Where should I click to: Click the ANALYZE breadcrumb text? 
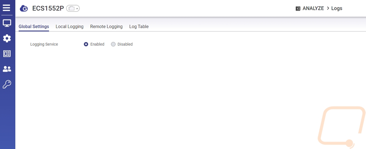click(313, 8)
